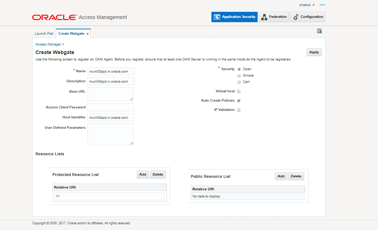Enable the Virtual host checkbox

pos(239,92)
